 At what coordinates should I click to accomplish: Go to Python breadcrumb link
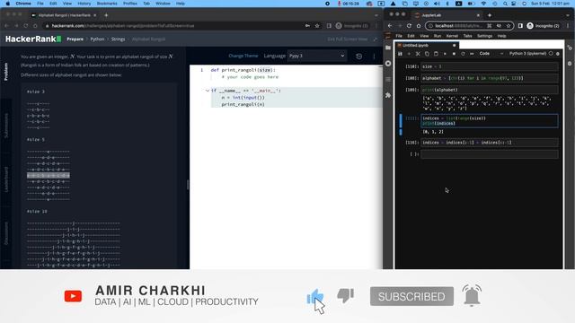point(97,39)
